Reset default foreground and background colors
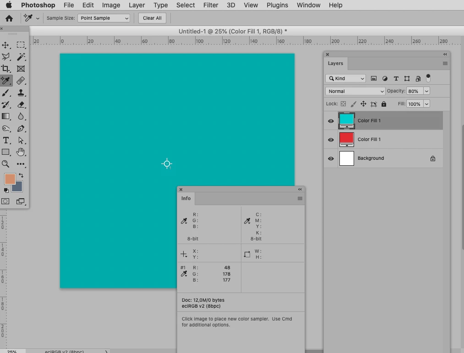Image resolution: width=464 pixels, height=353 pixels. pyautogui.click(x=6, y=190)
